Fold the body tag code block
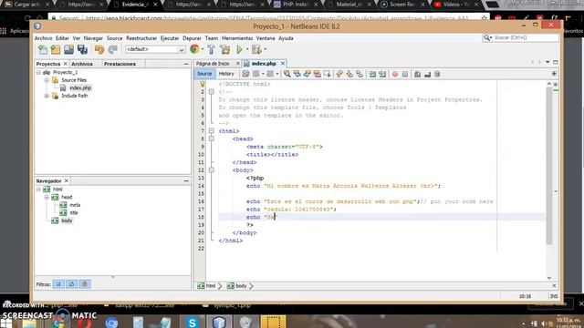 pos(211,170)
